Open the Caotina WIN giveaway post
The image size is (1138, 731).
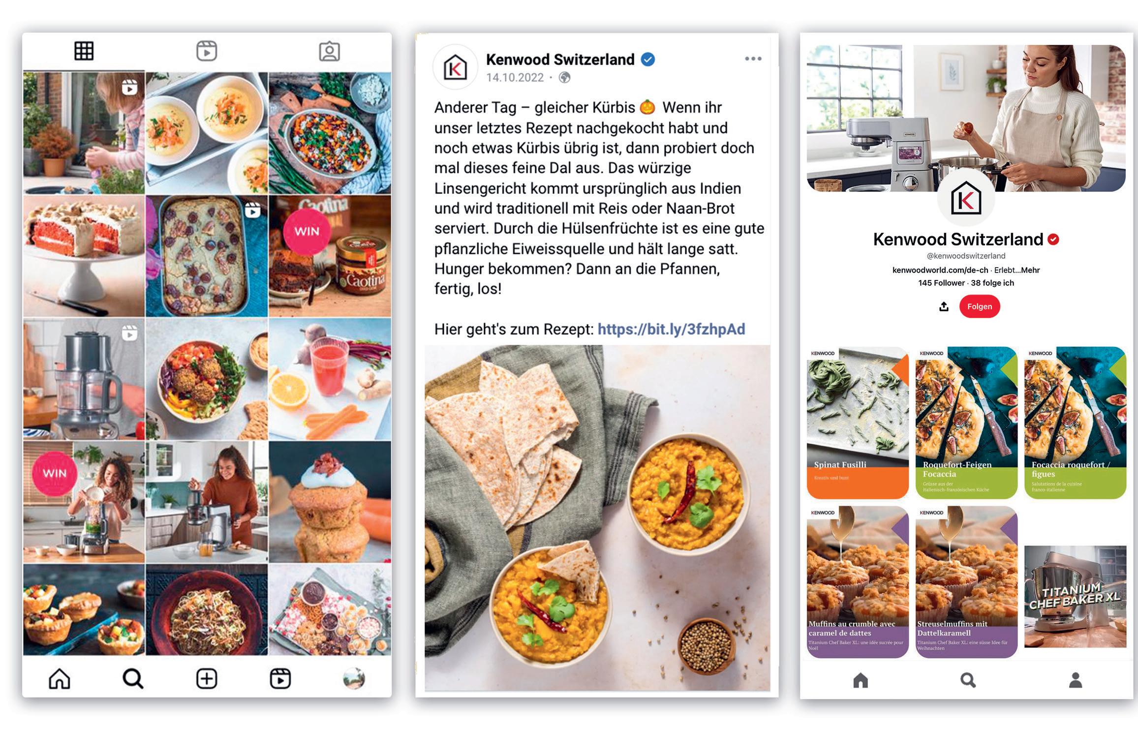click(330, 256)
